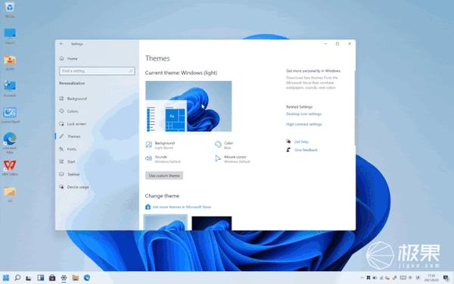
Task: Get more themes in Microsoft Store link
Action: tap(179, 207)
